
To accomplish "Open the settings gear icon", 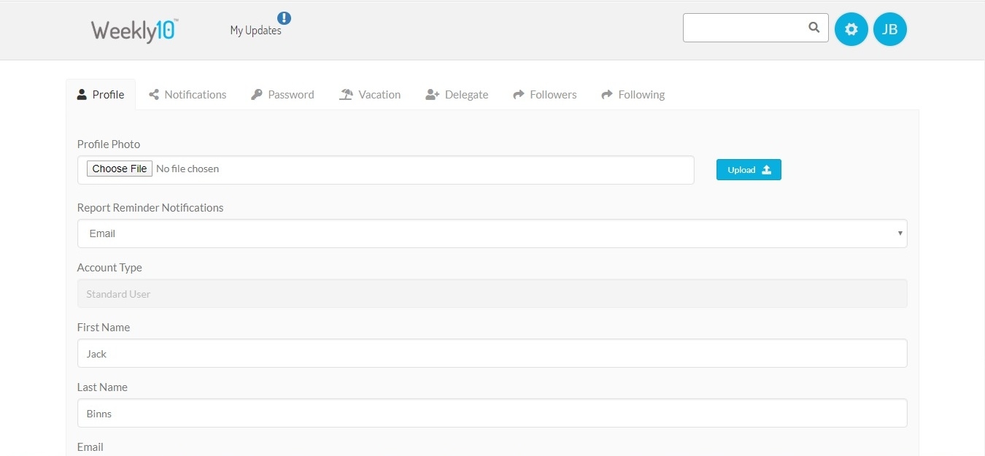I will click(x=851, y=29).
